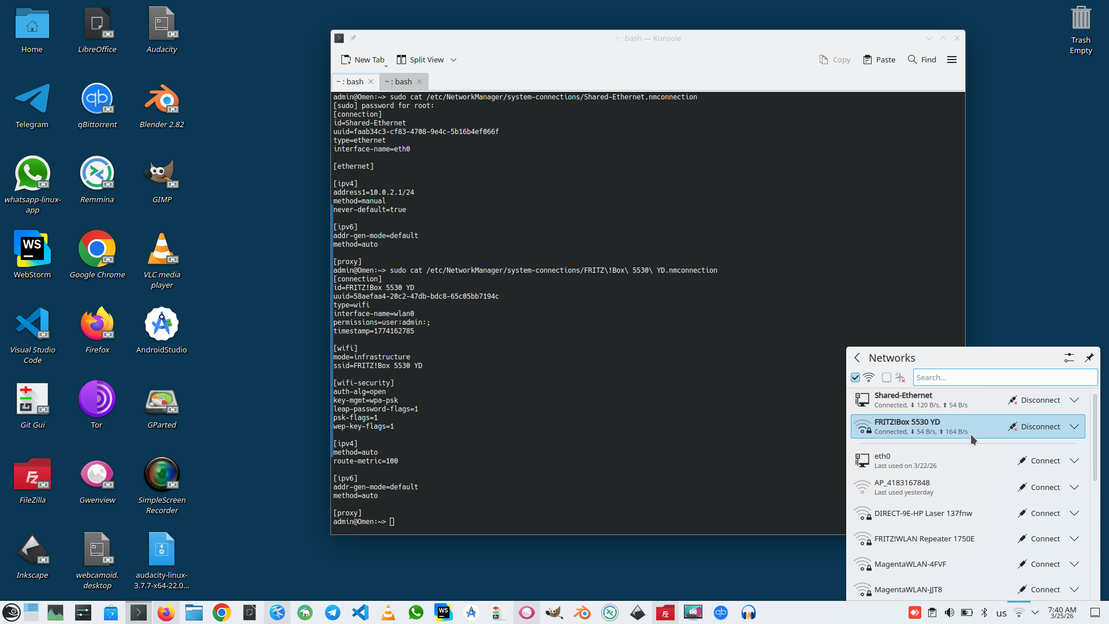Viewport: 1109px width, 624px height.
Task: Pin the Networks popup open
Action: point(1089,358)
